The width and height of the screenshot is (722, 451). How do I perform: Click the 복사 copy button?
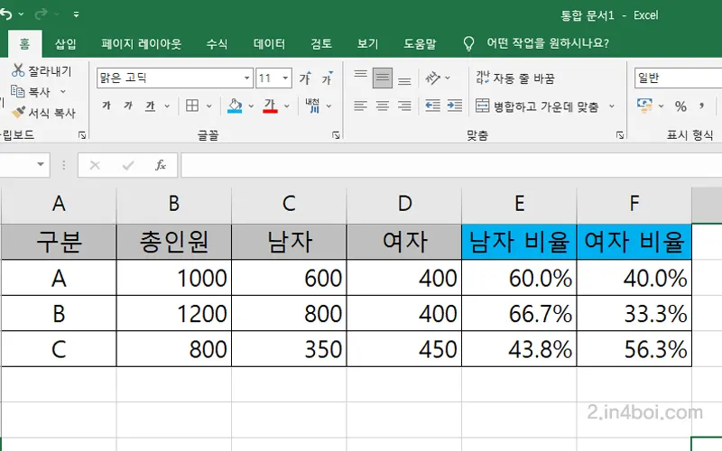[x=31, y=92]
